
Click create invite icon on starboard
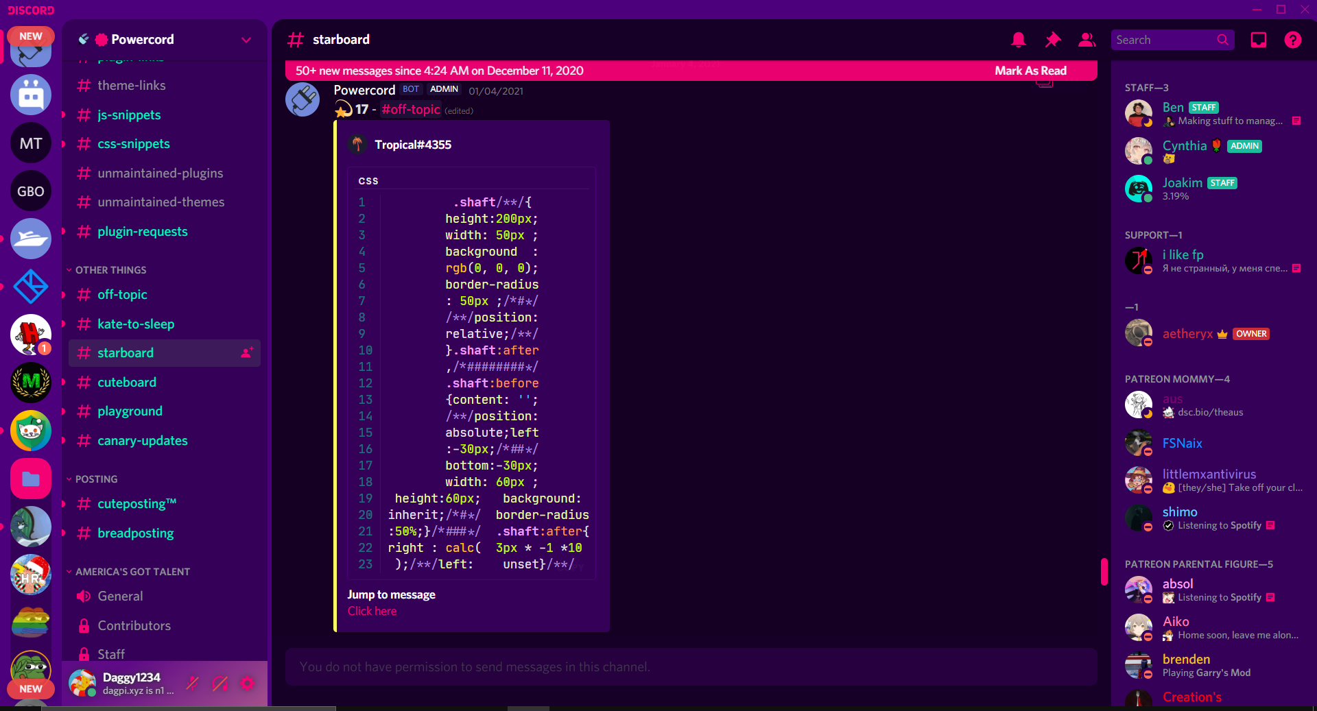point(247,353)
